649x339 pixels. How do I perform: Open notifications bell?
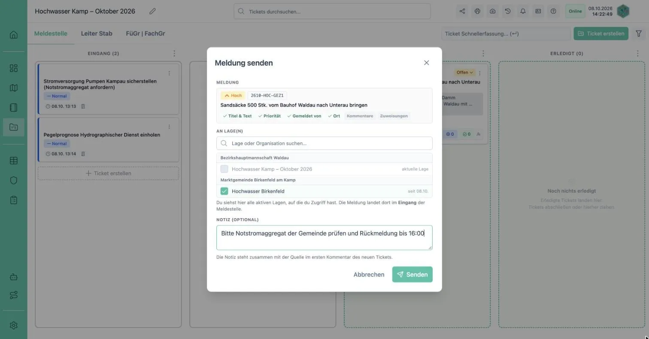point(523,12)
